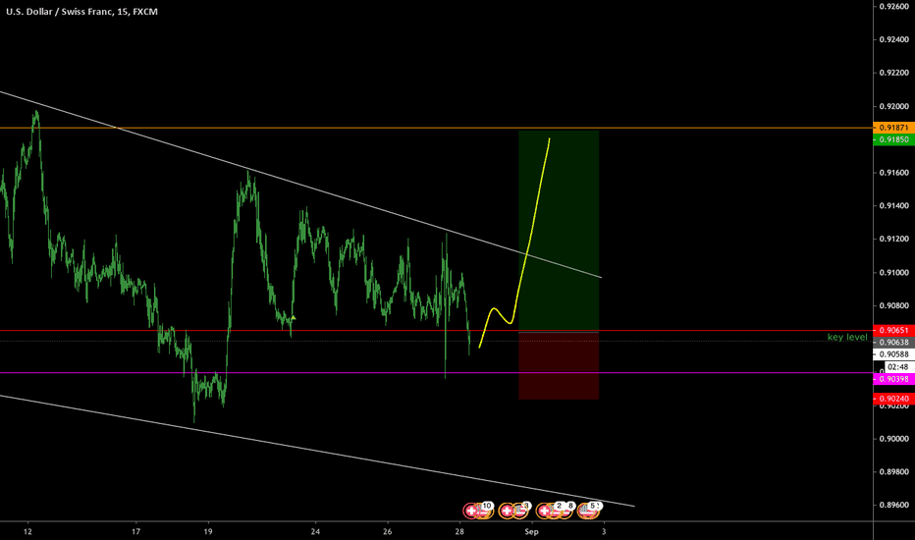
Task: Click the 26 date on time axis
Action: pos(388,531)
